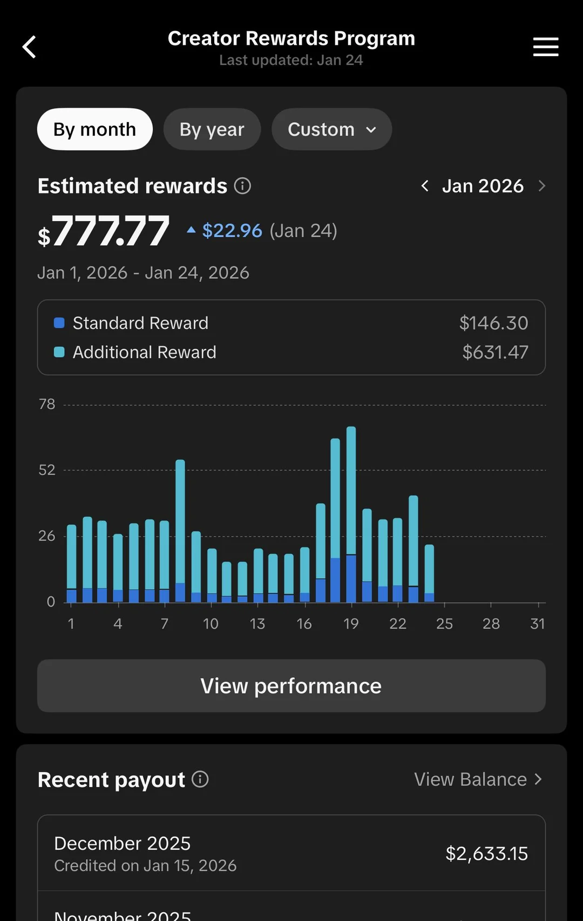Tap the Additional Reward teal swatch
583x921 pixels.
(x=59, y=352)
